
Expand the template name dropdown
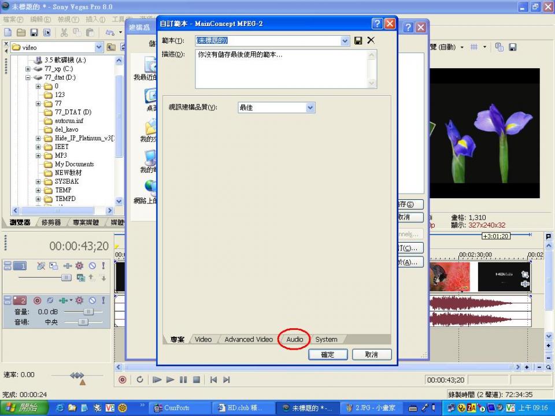(345, 40)
